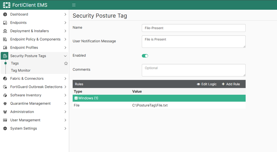Click the Name input field
The width and height of the screenshot is (277, 152).
tap(193, 28)
